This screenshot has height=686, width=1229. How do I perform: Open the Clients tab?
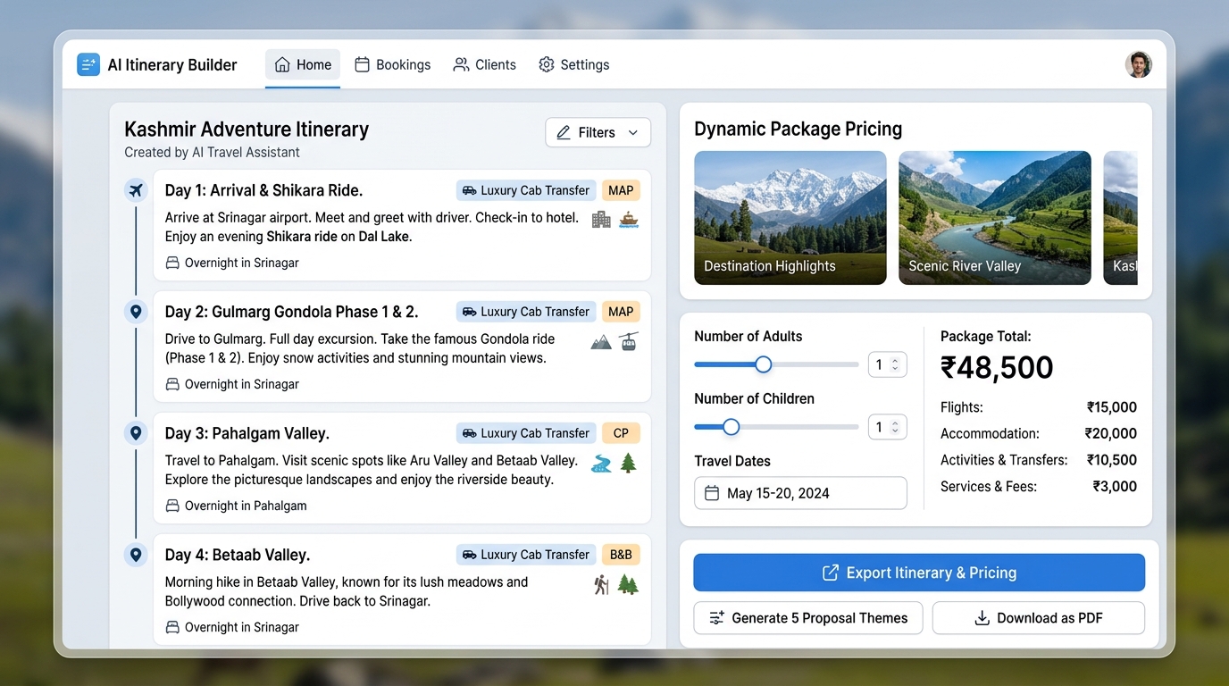(x=485, y=64)
